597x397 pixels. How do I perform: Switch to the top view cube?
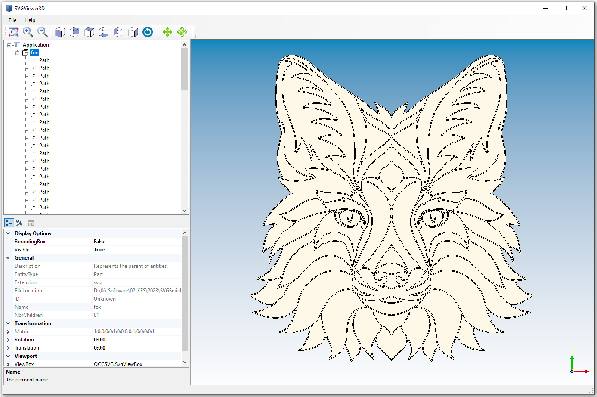(89, 32)
